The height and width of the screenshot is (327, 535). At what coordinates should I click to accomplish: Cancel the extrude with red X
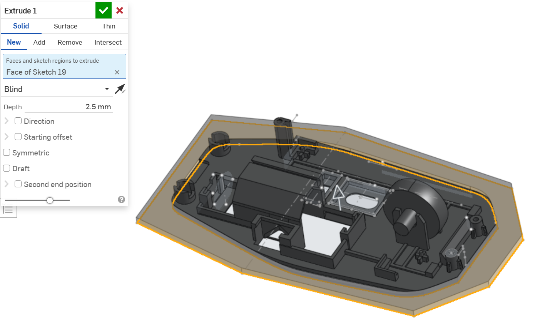click(120, 10)
